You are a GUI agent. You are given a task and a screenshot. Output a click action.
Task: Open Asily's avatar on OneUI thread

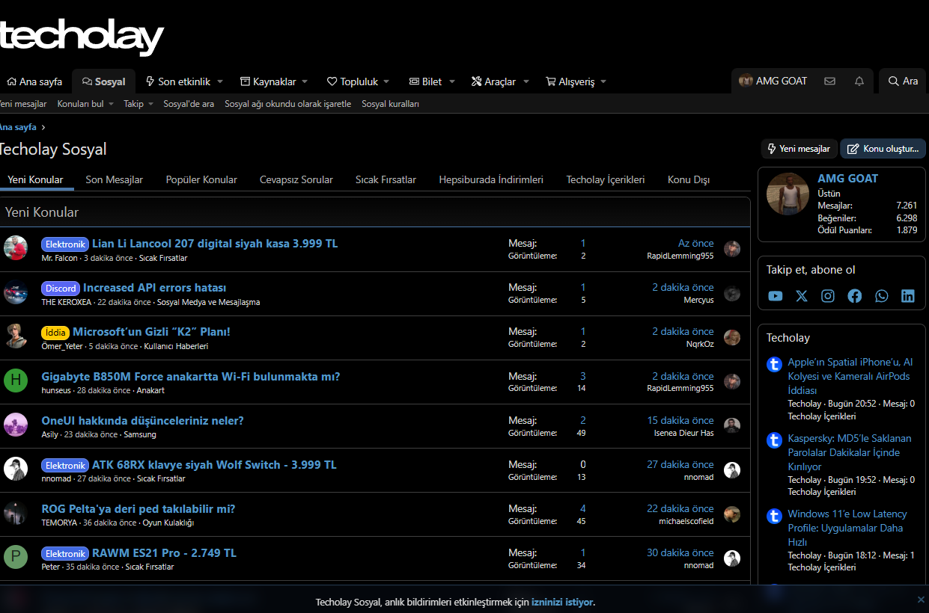tap(16, 425)
